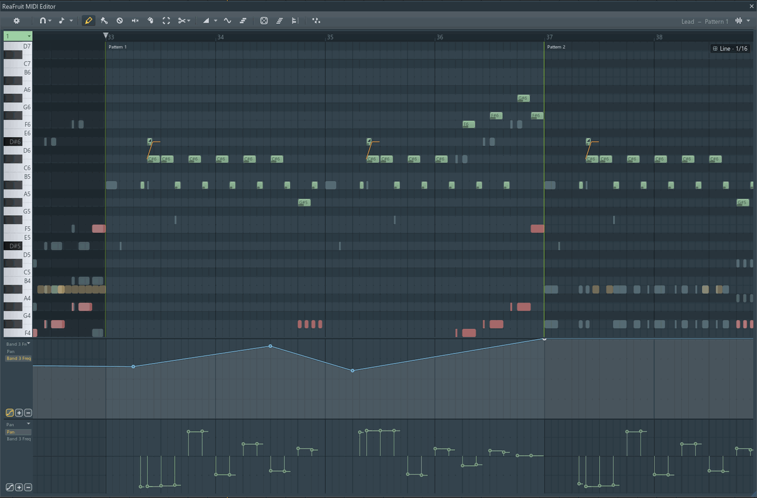Click the strum stair-step tool
The image size is (757, 498).
243,21
